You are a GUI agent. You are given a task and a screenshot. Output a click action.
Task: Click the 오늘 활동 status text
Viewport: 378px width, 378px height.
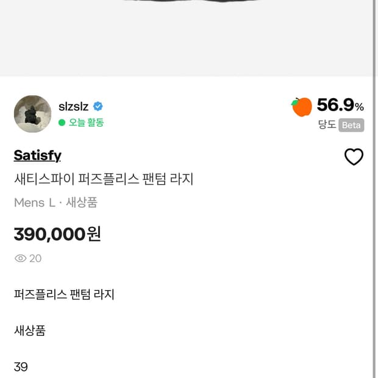click(x=86, y=123)
